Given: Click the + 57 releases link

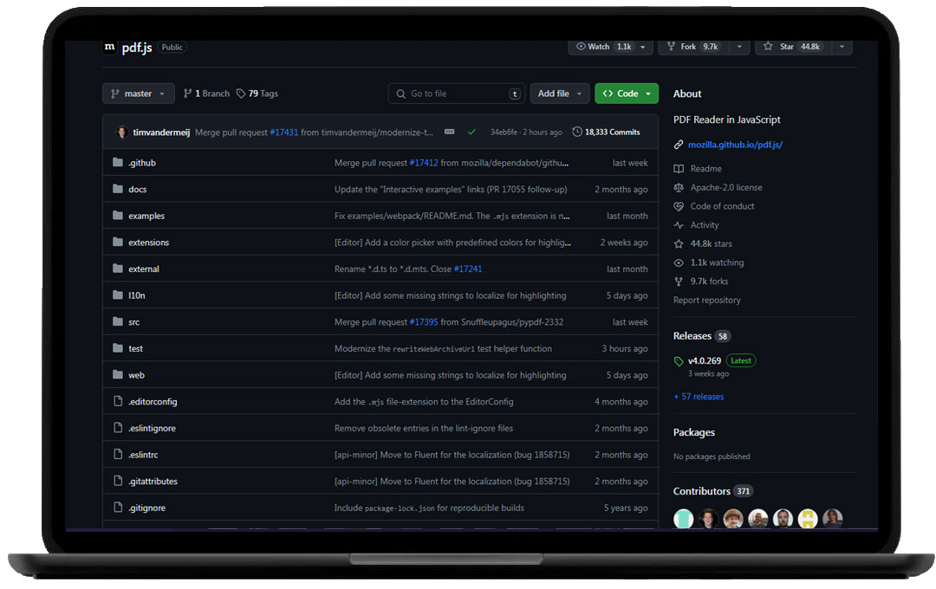Looking at the screenshot, I should pyautogui.click(x=699, y=397).
